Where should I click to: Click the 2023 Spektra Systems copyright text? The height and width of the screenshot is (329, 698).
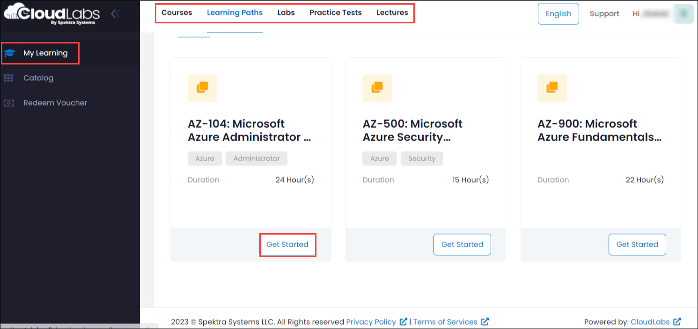[257, 322]
